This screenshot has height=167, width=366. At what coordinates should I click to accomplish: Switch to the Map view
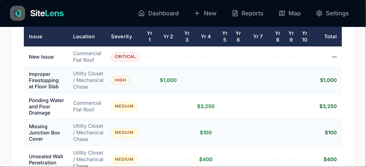click(x=290, y=13)
